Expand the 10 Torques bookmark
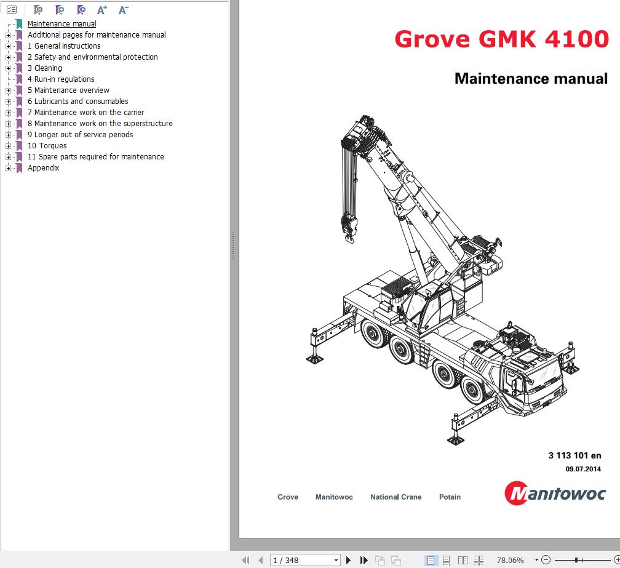Viewport: 620px width, 568px height. (x=8, y=146)
